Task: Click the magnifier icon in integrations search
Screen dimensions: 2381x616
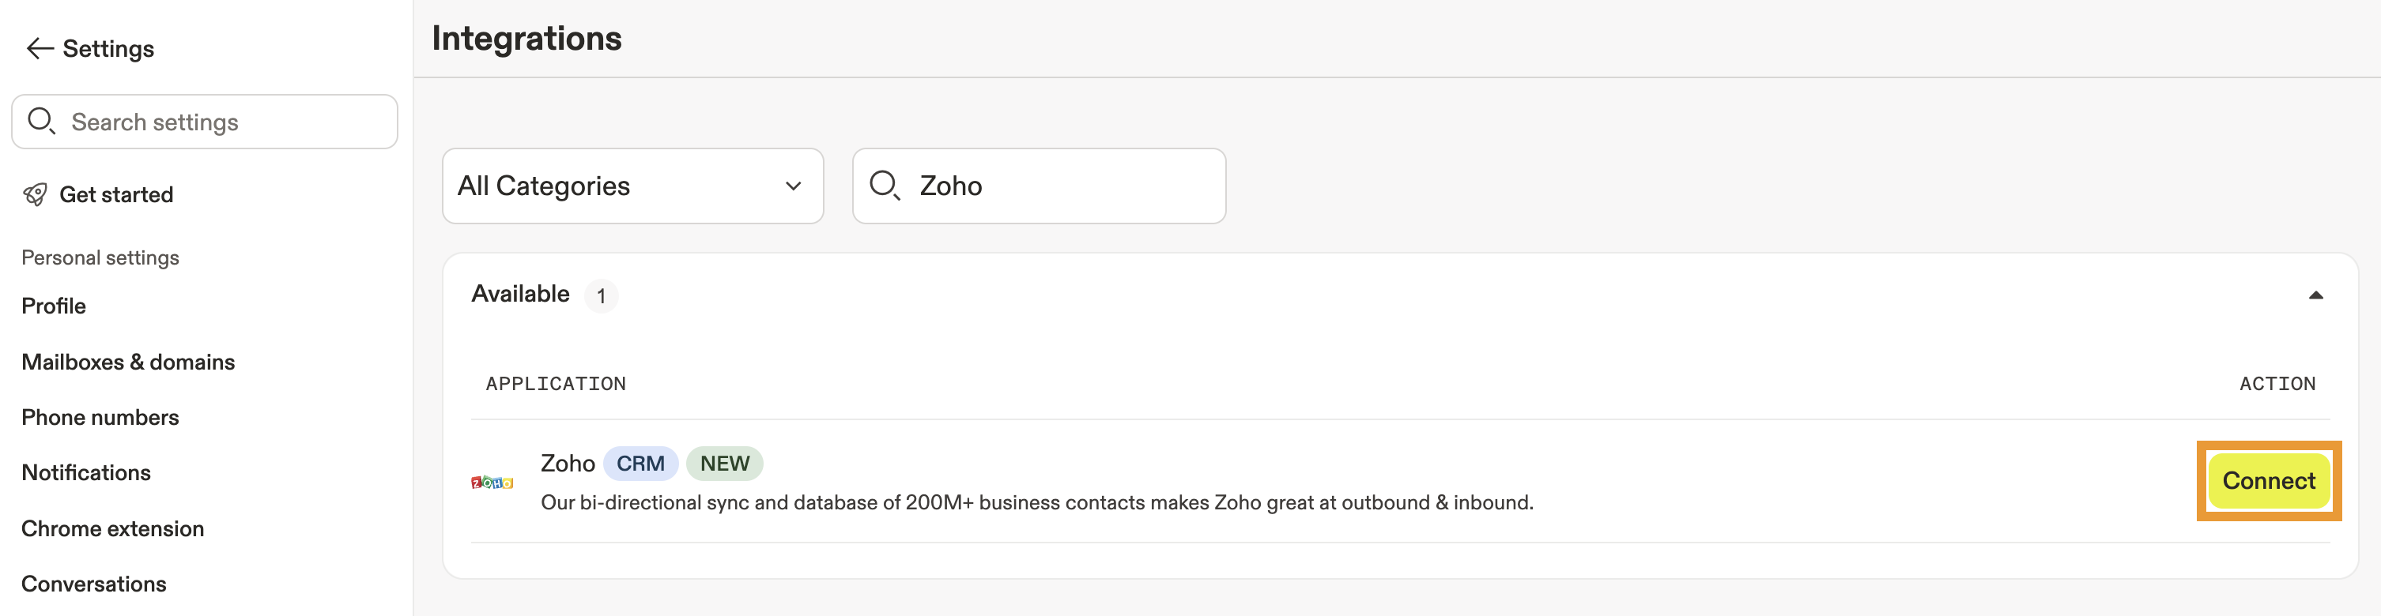Action: [x=885, y=186]
